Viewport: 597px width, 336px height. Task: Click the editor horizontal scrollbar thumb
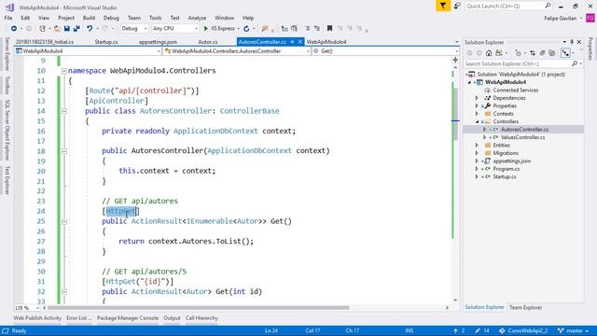[199, 308]
